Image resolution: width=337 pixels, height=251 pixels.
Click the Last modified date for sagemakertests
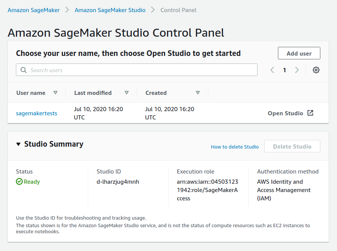click(98, 113)
